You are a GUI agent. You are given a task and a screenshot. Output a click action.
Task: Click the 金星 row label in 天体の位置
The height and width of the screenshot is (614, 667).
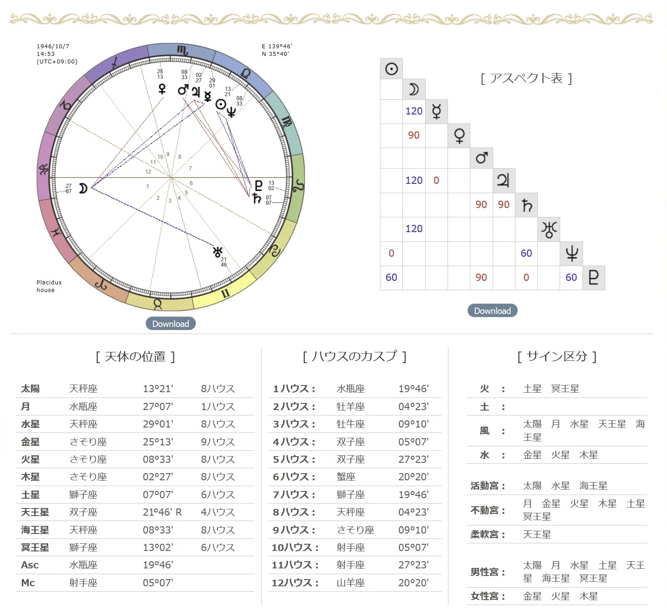click(x=30, y=442)
